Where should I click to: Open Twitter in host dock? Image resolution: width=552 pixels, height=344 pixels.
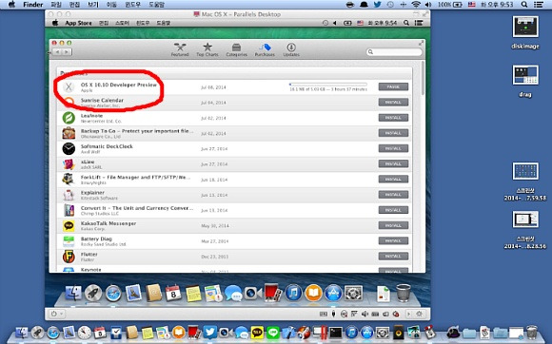tap(209, 332)
